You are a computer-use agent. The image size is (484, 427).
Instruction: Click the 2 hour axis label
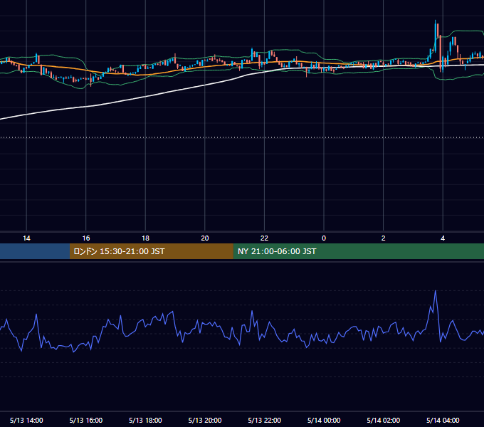click(384, 238)
